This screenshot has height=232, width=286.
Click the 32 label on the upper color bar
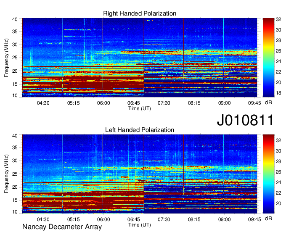coord(278,19)
